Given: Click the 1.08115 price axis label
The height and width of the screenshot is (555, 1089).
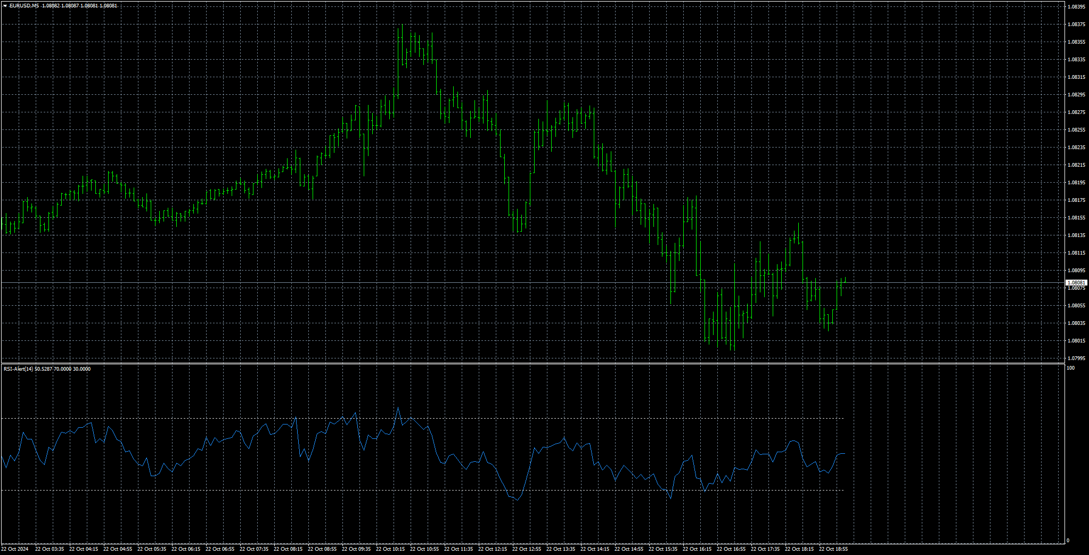Looking at the screenshot, I should point(1077,253).
